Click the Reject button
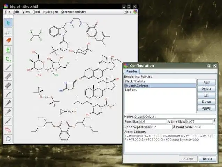Screen dimensions: 222x167 click(207, 159)
